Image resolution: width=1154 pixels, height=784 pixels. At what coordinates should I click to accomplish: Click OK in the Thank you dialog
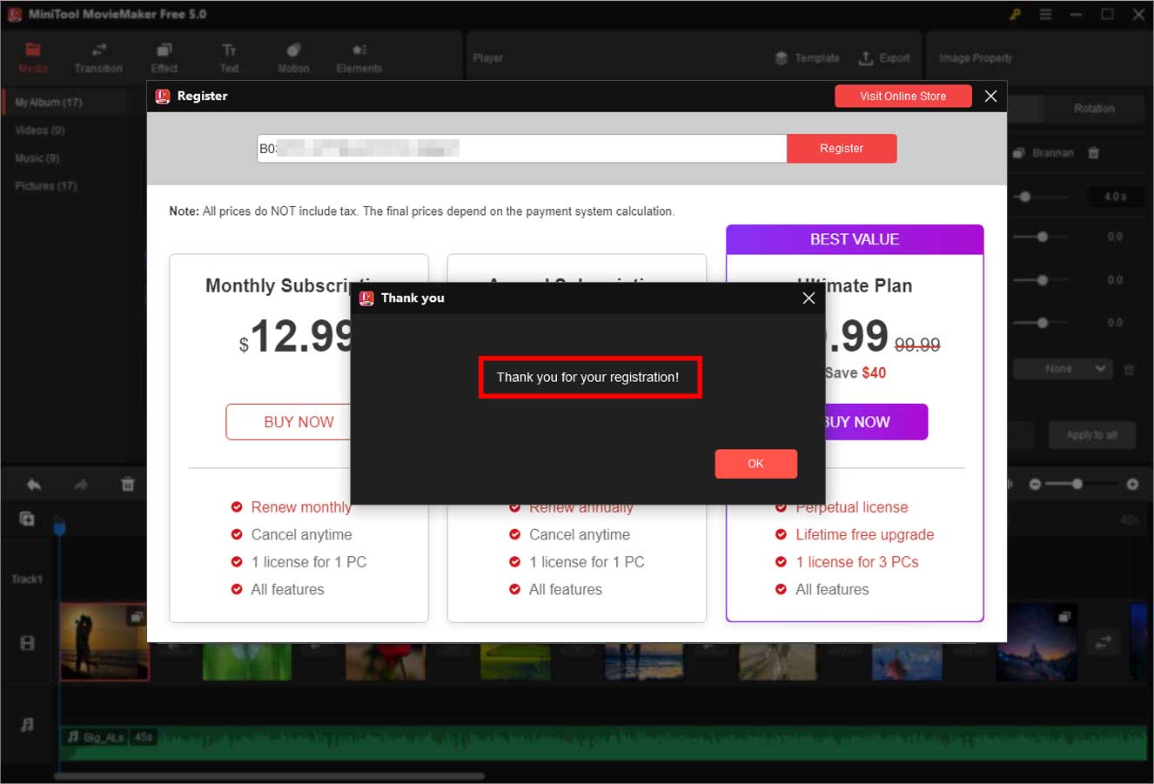point(755,464)
